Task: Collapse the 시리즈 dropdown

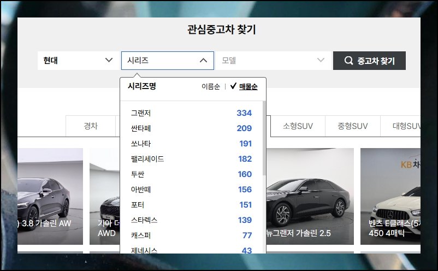Action: (x=168, y=60)
